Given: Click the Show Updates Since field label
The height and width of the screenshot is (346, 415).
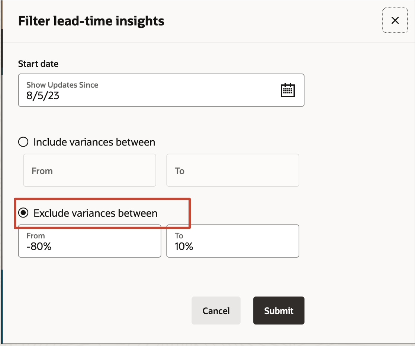Looking at the screenshot, I should (62, 85).
